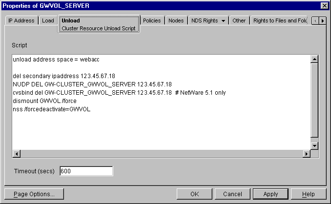Expand the NDS Rights dropdown arrow
Screen dimensions: 331x204
point(223,20)
